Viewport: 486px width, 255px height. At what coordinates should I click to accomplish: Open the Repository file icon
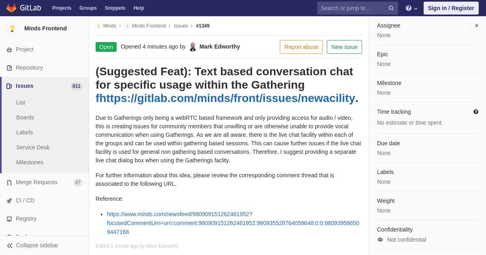pos(9,68)
